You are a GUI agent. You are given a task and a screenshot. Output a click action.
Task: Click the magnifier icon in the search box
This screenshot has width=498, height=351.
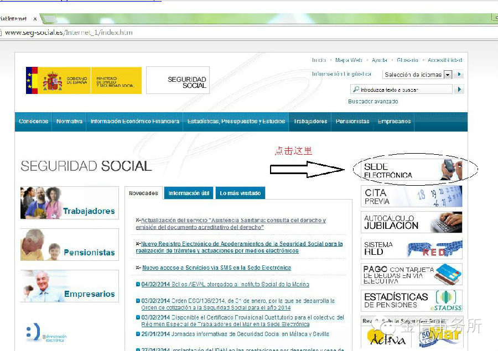point(356,89)
